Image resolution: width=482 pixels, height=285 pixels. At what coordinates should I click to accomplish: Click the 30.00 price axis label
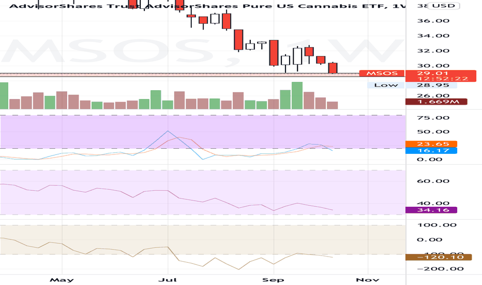tap(433, 66)
